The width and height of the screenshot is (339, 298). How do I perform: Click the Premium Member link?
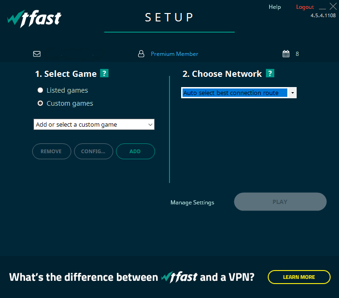175,54
